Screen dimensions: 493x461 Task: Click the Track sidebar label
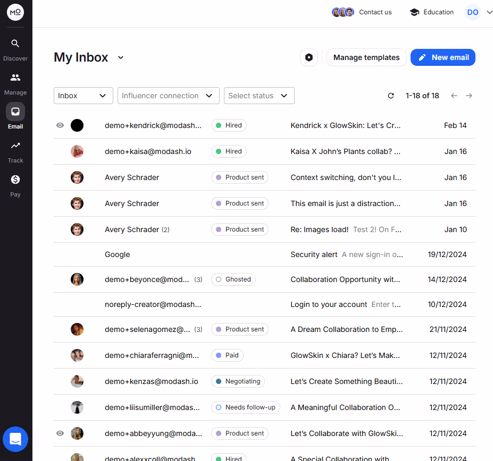[15, 160]
